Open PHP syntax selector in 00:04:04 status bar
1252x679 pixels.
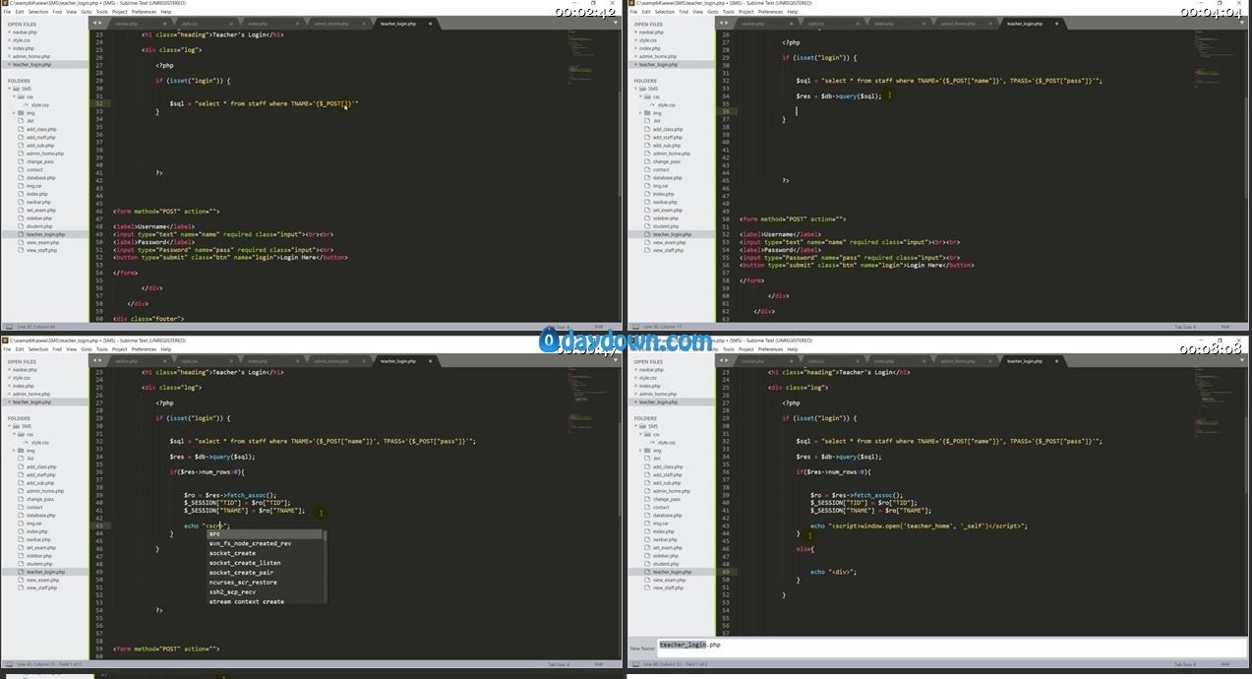[x=1225, y=326]
